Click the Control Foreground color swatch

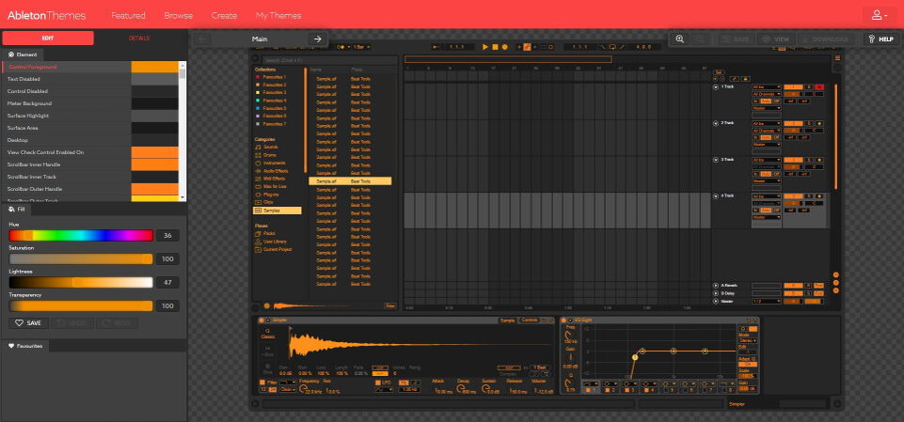pyautogui.click(x=154, y=67)
